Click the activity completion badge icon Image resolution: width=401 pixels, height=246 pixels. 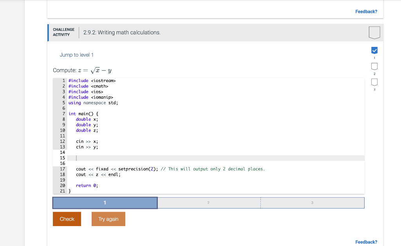click(374, 32)
